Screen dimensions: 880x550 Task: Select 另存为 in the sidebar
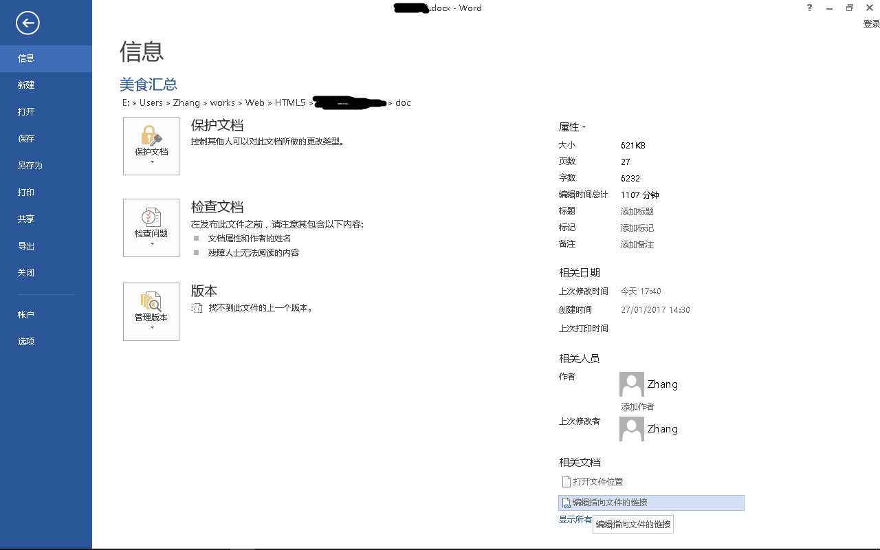click(46, 166)
